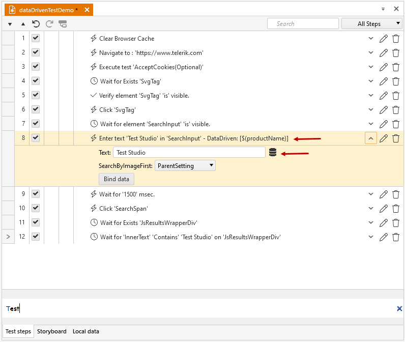405x342 pixels.
Task: Uncheck step 3 Execute test checkbox
Action: pos(36,67)
